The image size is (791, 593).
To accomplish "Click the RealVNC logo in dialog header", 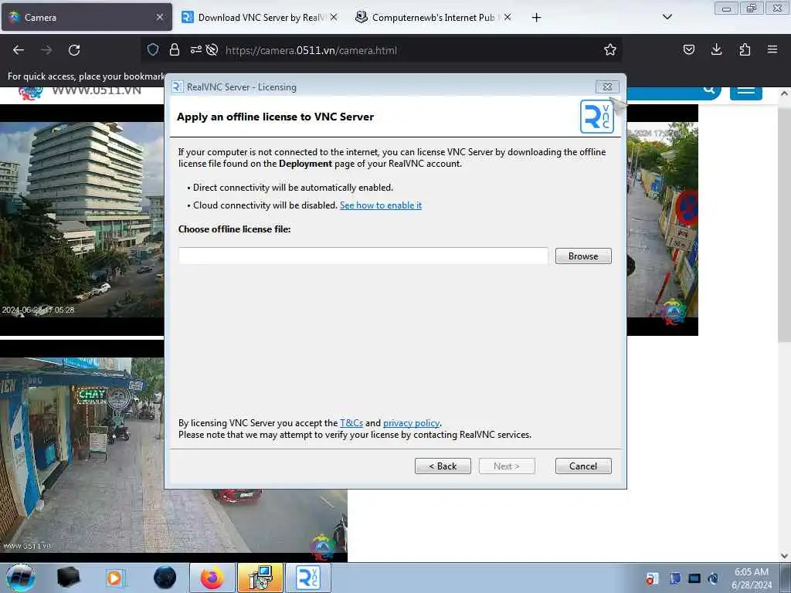I will 597,117.
